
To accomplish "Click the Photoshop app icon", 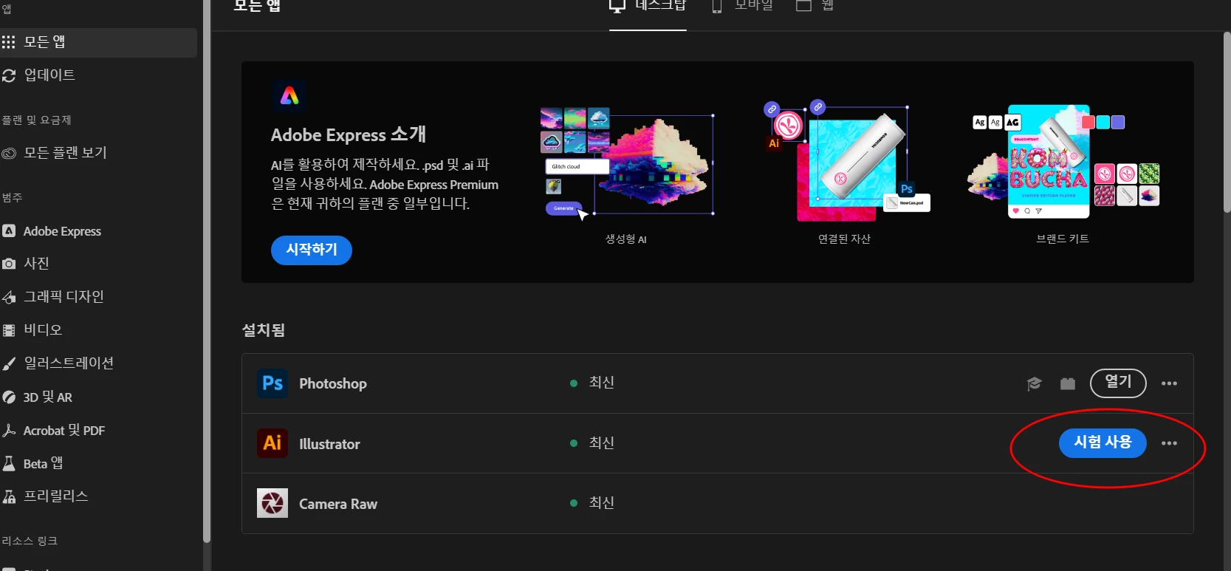I will (272, 383).
